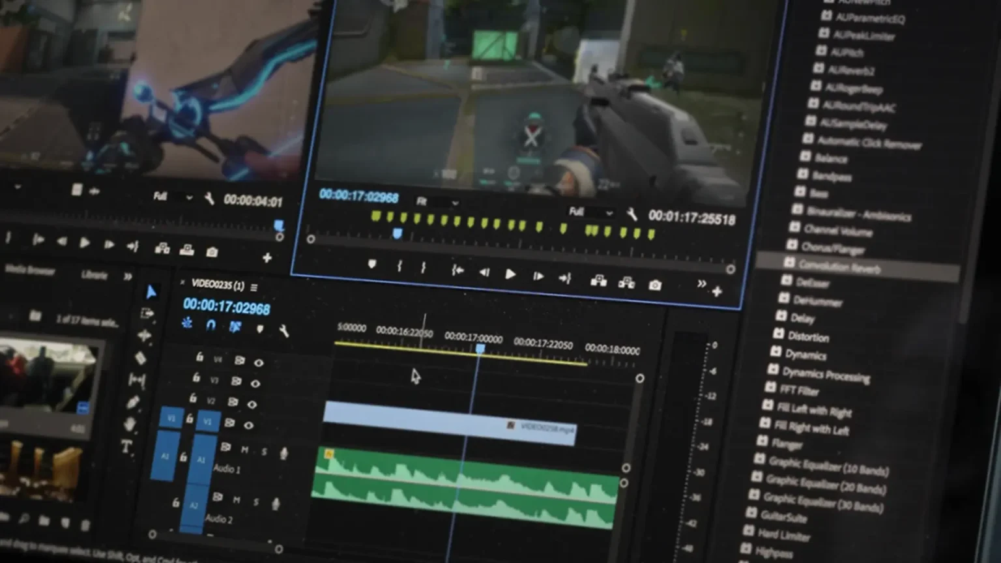Select the Hand tool
This screenshot has height=563, width=1001.
tap(130, 424)
